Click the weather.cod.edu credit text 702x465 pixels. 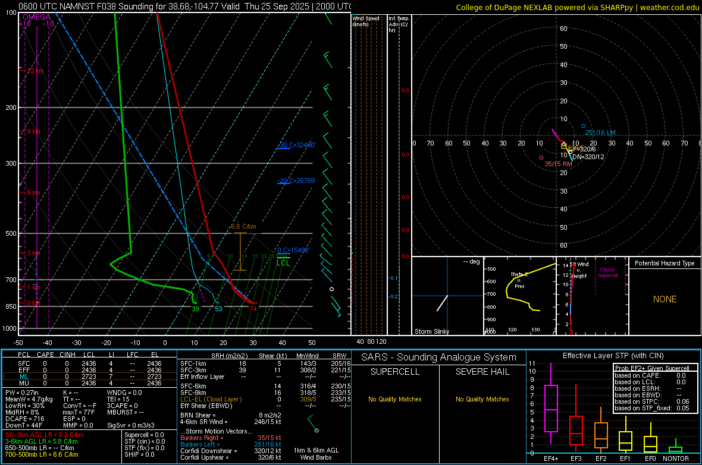669,7
